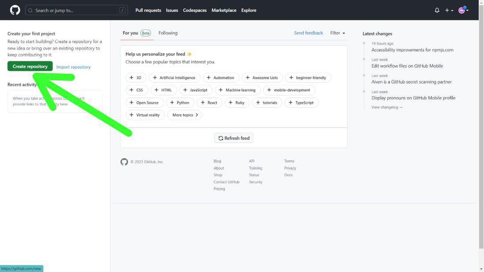Open the footer Security link

pyautogui.click(x=255, y=182)
